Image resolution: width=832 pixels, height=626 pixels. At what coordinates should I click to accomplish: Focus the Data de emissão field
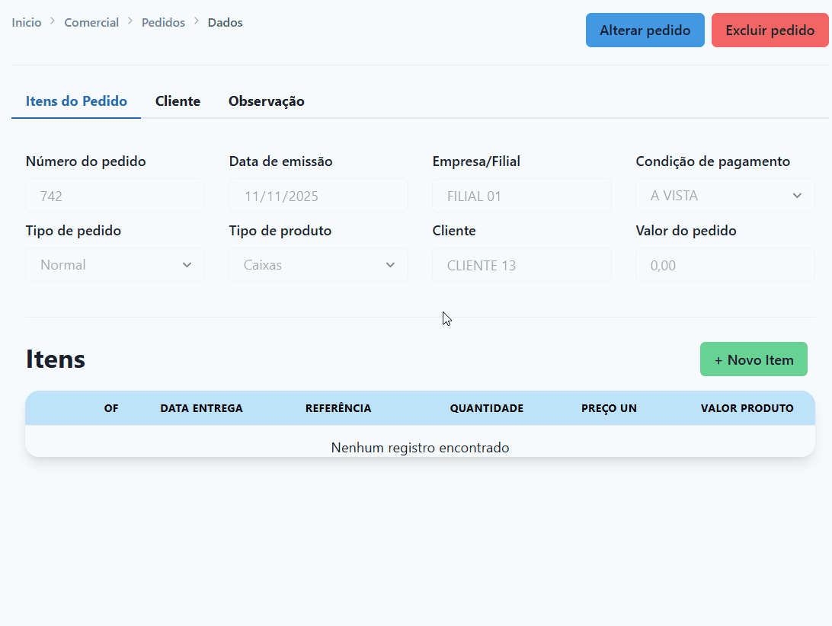click(x=318, y=196)
